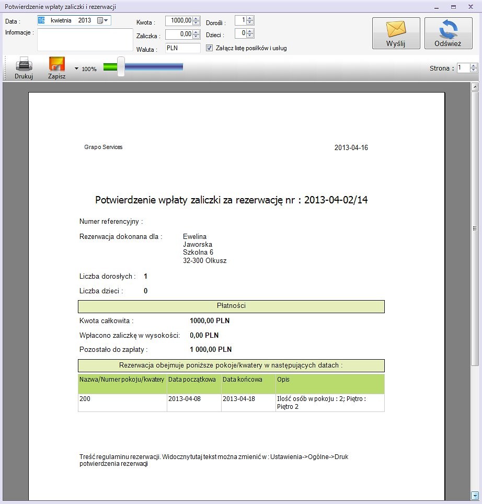This screenshot has width=482, height=504.
Task: Click guest name Ewelina
Action: 194,236
